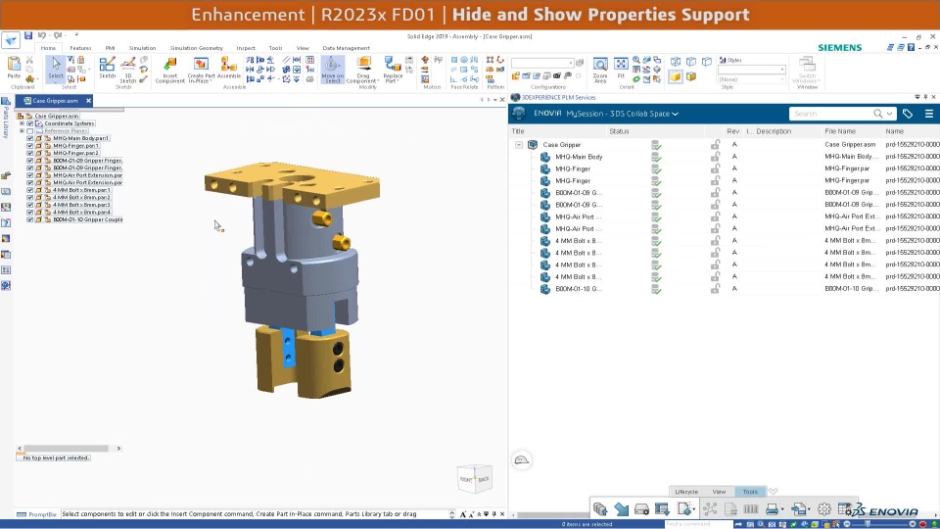Toggle 4 MM Bolt x 8mm.par:1 checkbox
The image size is (940, 529).
tap(30, 190)
